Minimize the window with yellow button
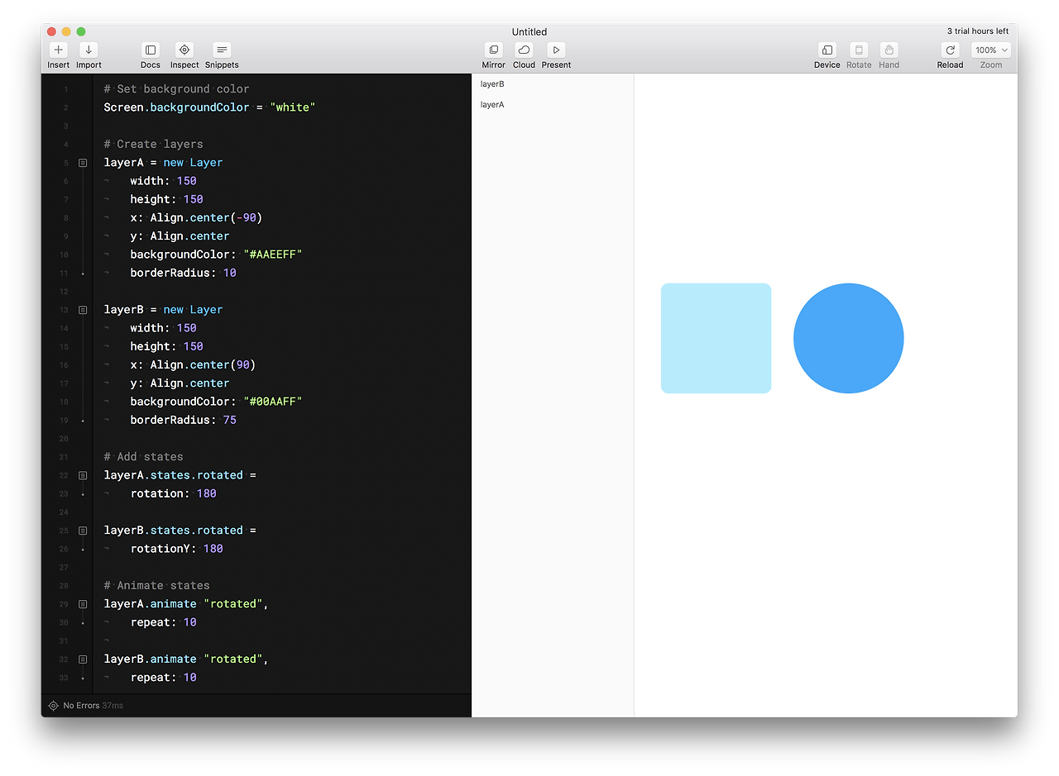This screenshot has height=776, width=1059. pos(66,31)
